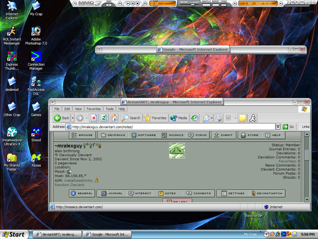The height and width of the screenshot is (239, 318).
Task: Open the address bar dropdown arrow
Action: click(278, 127)
